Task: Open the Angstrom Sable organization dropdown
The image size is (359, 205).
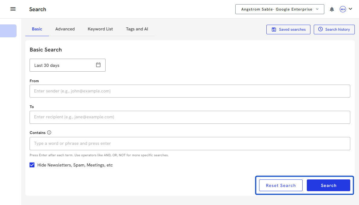Action: click(x=279, y=9)
